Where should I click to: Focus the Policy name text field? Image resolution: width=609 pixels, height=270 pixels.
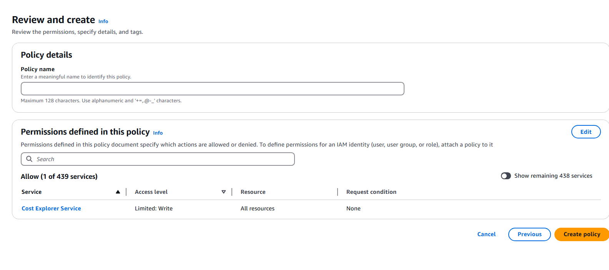coord(212,88)
